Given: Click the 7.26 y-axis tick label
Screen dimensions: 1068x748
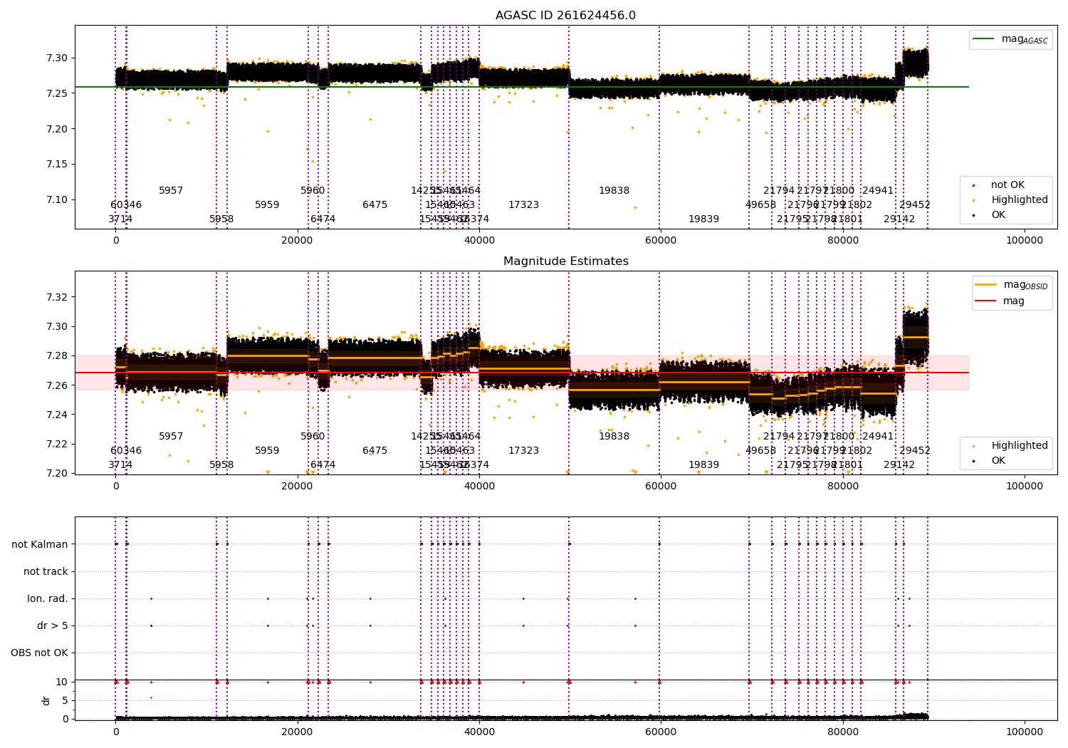Looking at the screenshot, I should point(57,385).
